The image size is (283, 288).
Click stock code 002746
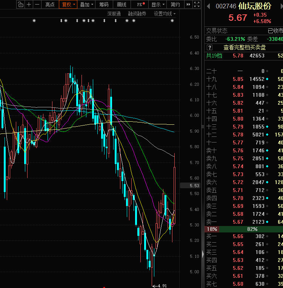point(226,6)
